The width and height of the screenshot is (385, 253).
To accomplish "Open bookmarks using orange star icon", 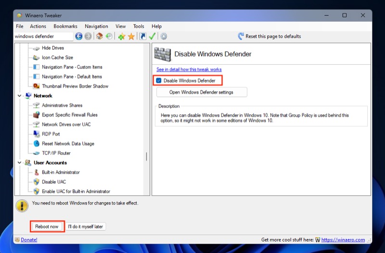I will pyautogui.click(x=131, y=36).
